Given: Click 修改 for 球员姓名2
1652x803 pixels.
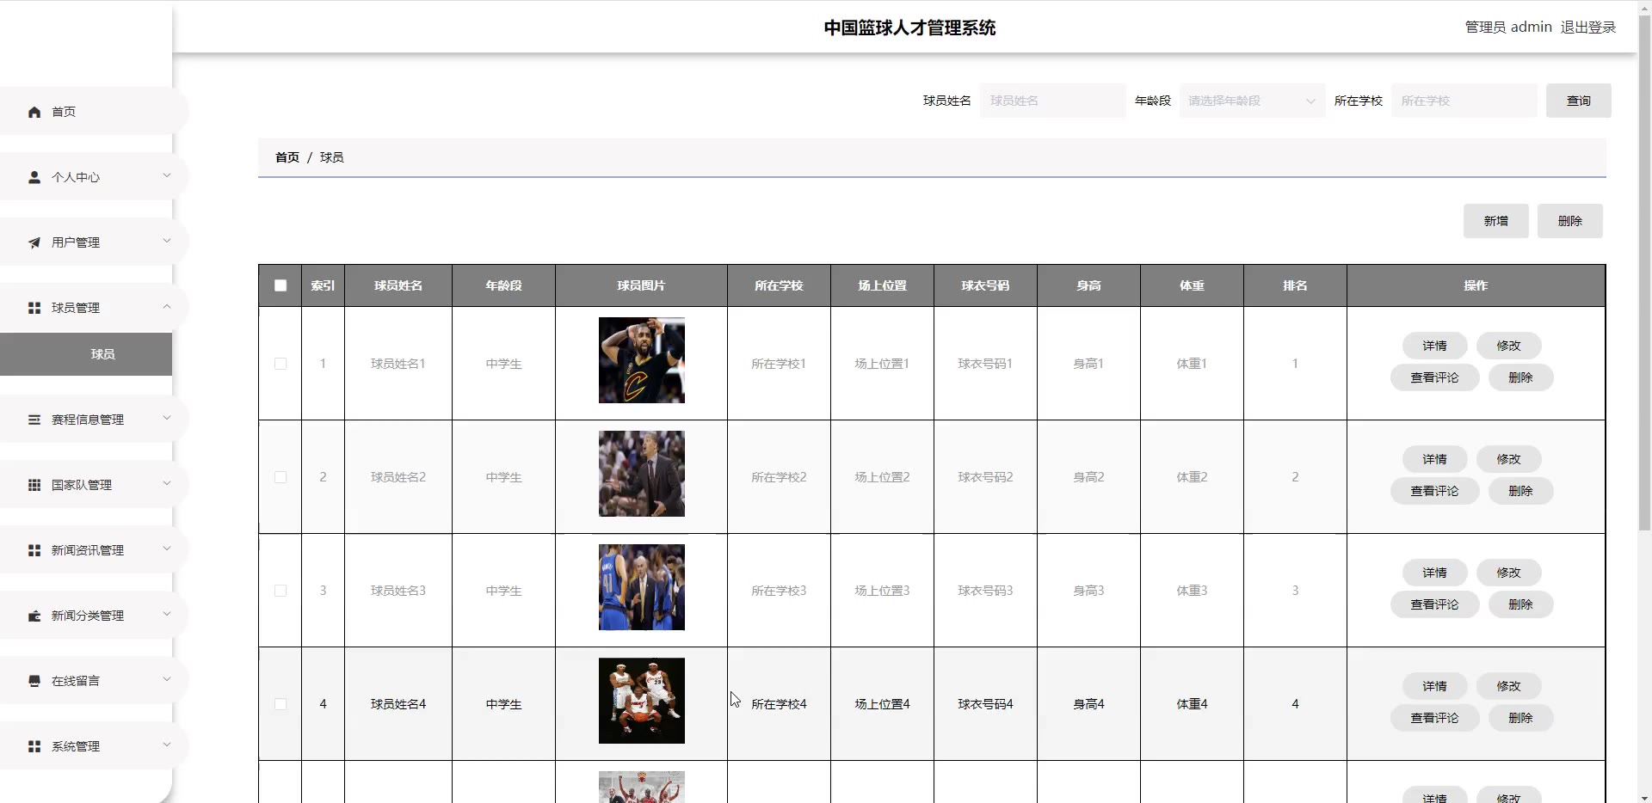Looking at the screenshot, I should click(x=1508, y=459).
